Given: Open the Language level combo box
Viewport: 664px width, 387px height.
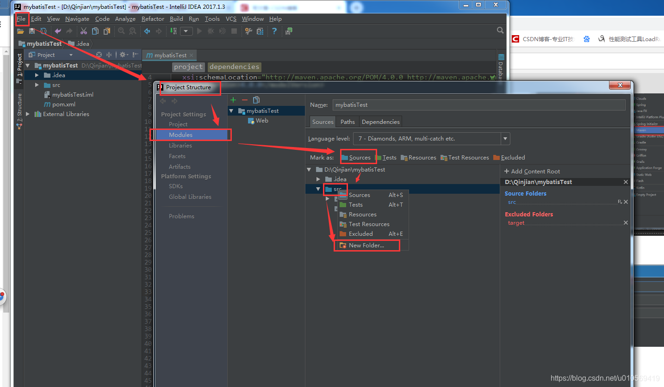Looking at the screenshot, I should [x=431, y=138].
